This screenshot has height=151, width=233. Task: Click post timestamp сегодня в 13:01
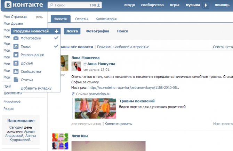96,70
